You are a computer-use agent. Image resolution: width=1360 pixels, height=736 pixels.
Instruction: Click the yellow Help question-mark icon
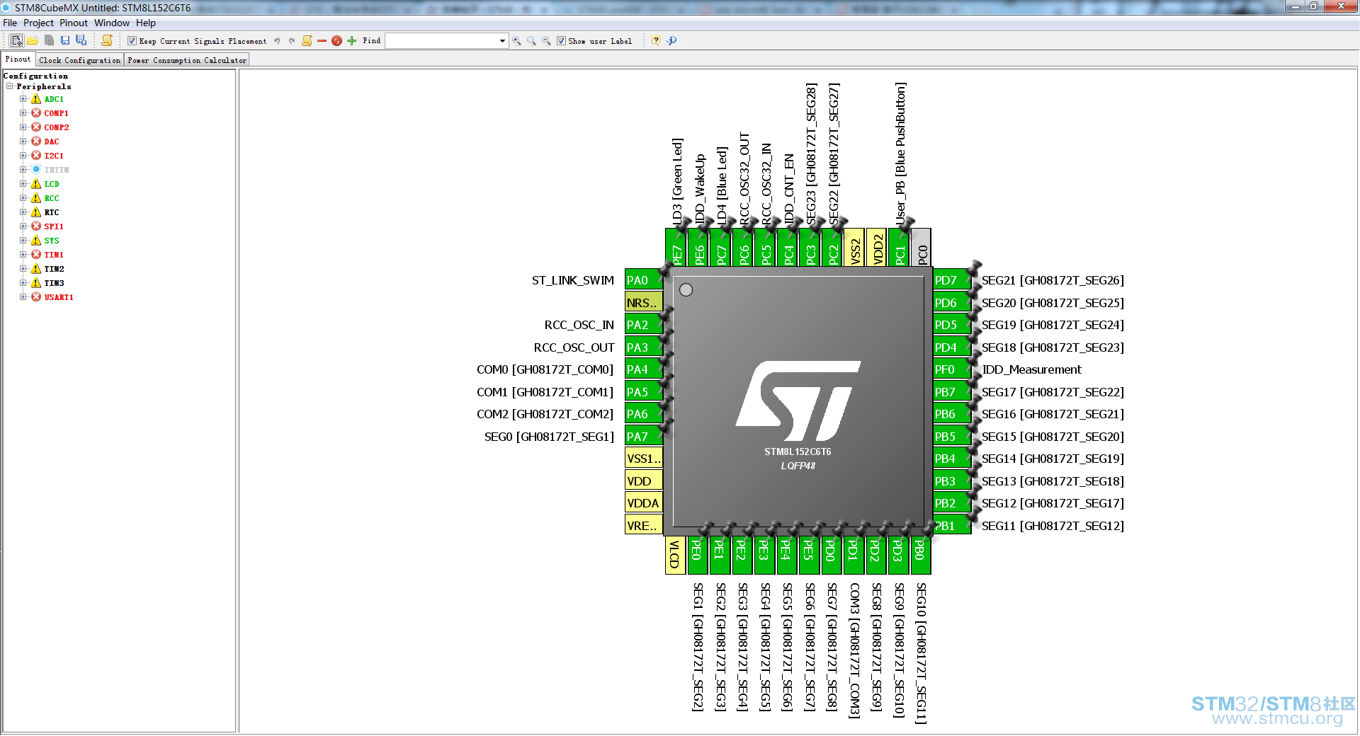point(656,41)
